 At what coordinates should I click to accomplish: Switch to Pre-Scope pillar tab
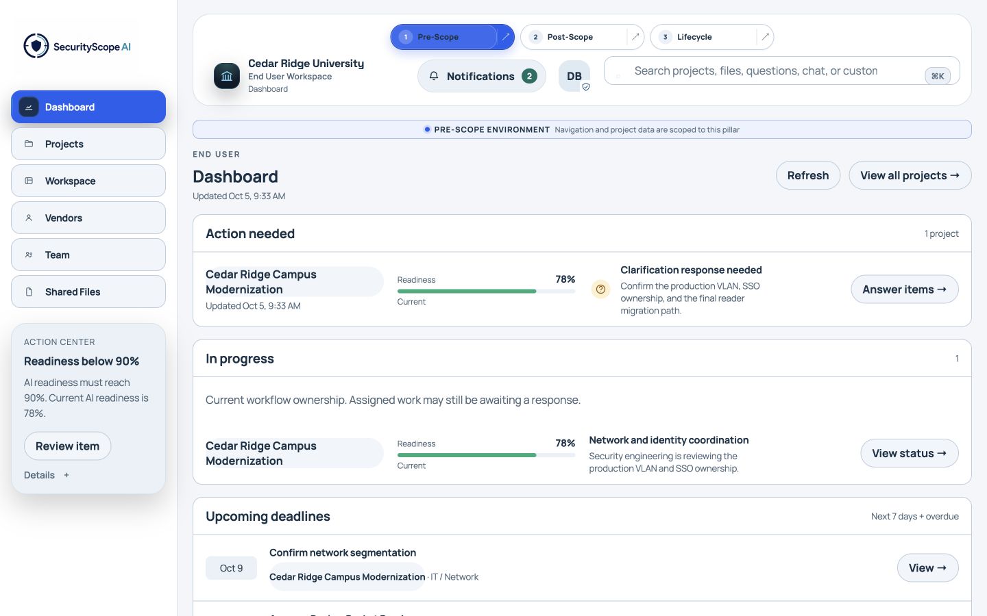coord(444,37)
